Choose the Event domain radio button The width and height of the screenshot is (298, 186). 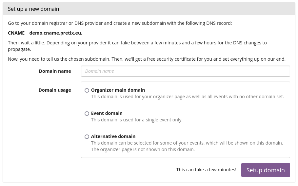[x=87, y=114]
